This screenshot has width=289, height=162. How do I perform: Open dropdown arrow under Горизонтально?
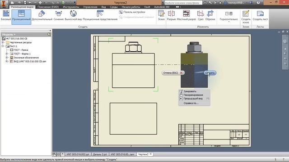click(x=229, y=22)
